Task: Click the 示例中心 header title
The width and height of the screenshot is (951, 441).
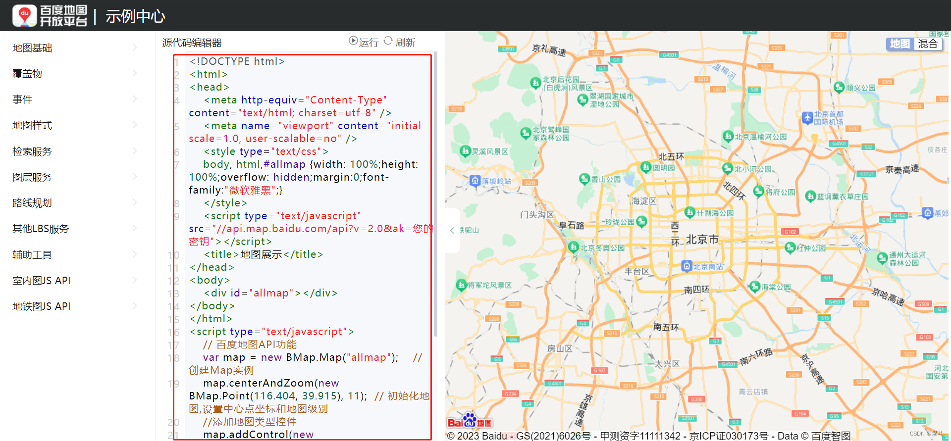Action: point(135,16)
